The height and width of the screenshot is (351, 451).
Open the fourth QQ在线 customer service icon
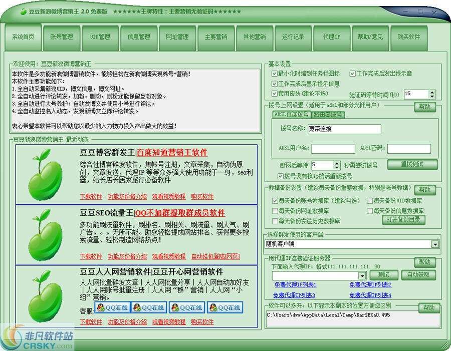[225, 307]
